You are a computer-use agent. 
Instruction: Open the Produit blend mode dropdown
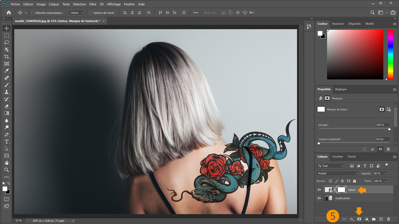pyautogui.click(x=337, y=173)
